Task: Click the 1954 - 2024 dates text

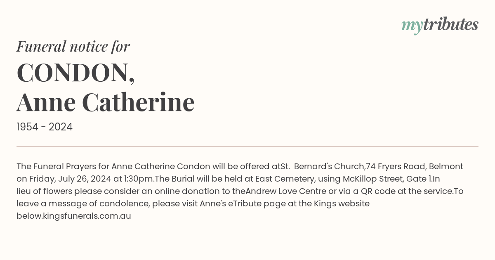Action: point(45,127)
